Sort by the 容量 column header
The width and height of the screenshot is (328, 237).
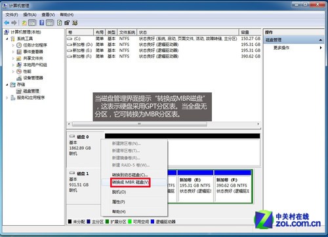click(250, 32)
